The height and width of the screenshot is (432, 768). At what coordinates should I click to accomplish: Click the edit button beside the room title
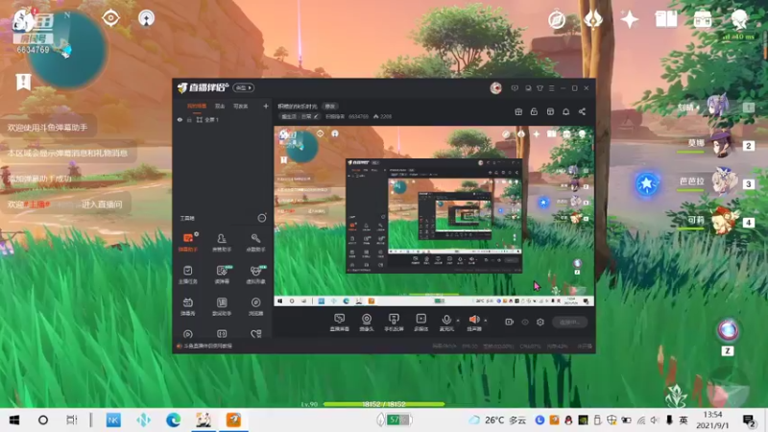330,107
